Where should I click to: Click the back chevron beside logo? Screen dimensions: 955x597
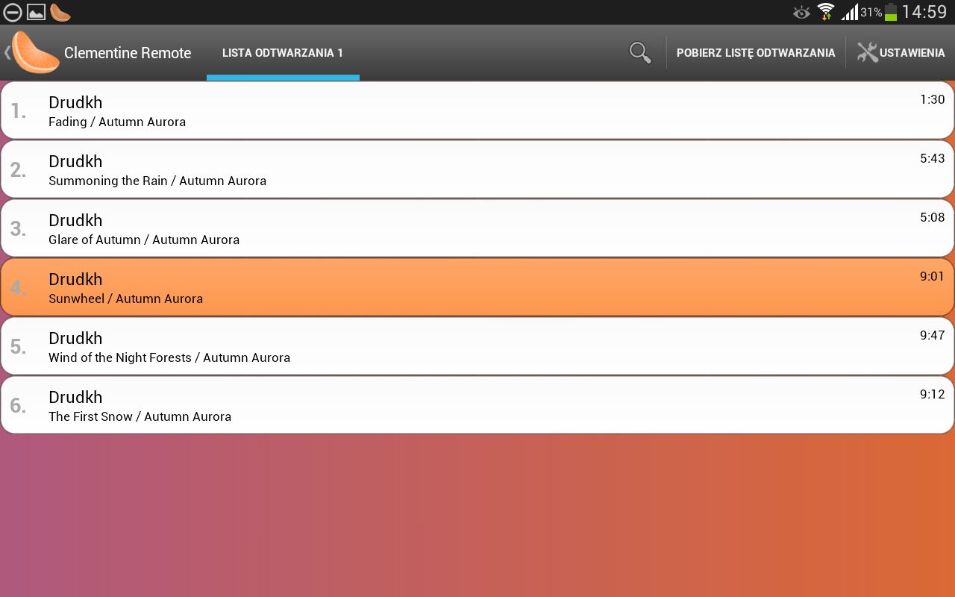click(7, 52)
